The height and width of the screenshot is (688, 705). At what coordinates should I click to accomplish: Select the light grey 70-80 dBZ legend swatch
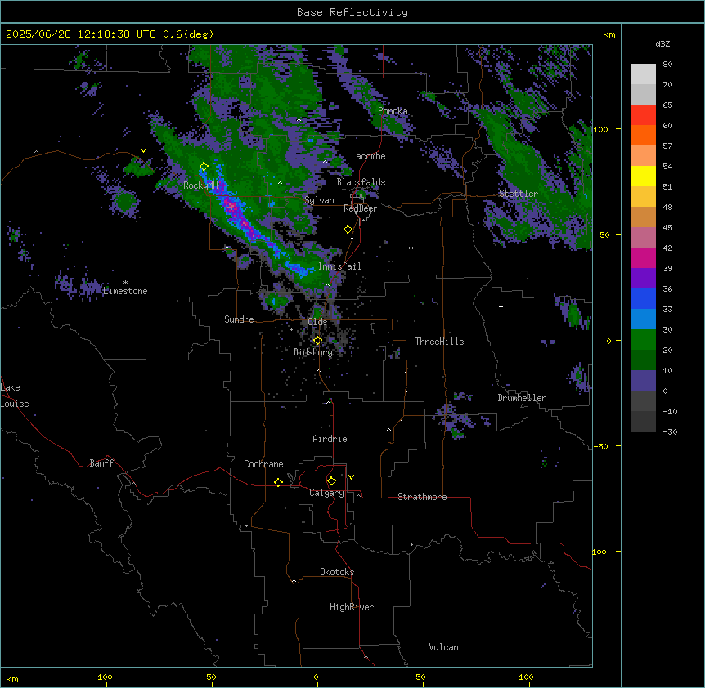643,74
